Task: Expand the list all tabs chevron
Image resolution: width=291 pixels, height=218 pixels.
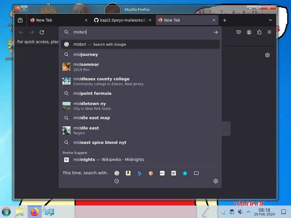Action: pos(271,20)
